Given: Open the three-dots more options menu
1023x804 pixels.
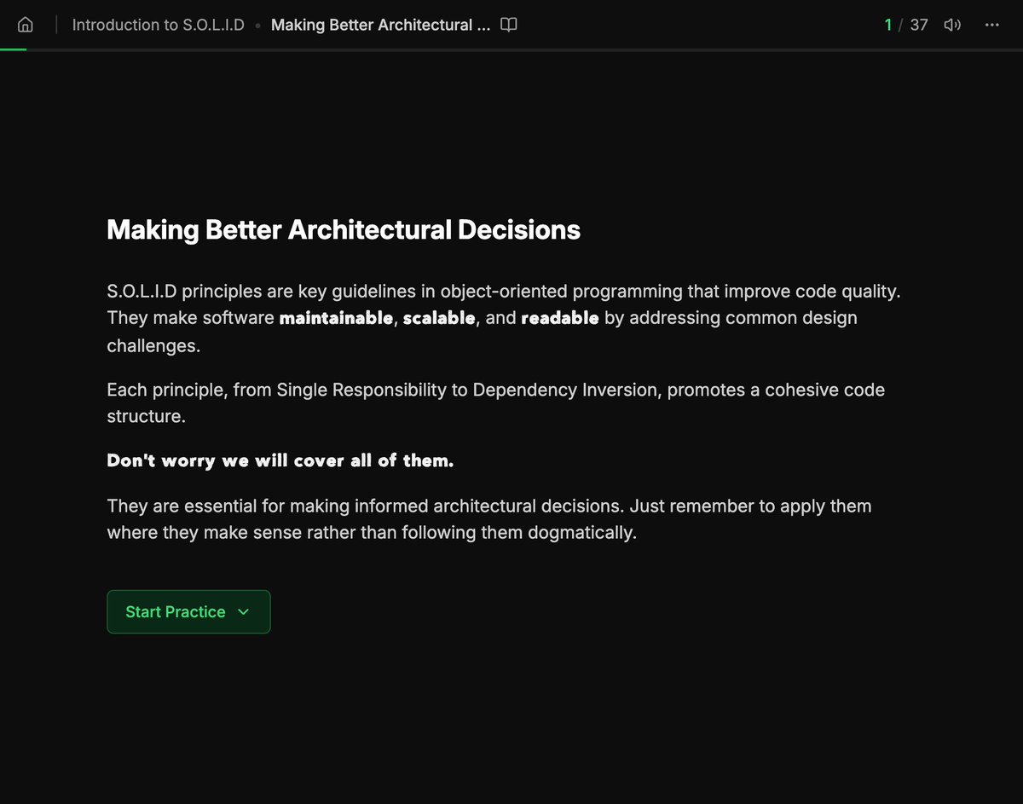Looking at the screenshot, I should [991, 25].
